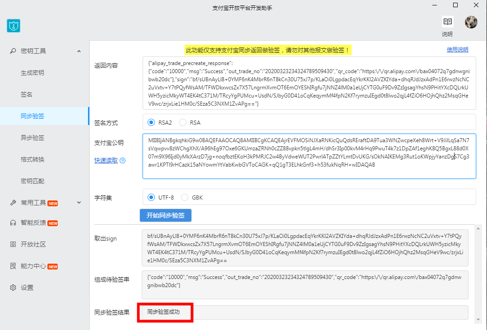Click the scrollbar down arrow in results panel
Screen dimensions: 487x330
point(478,320)
